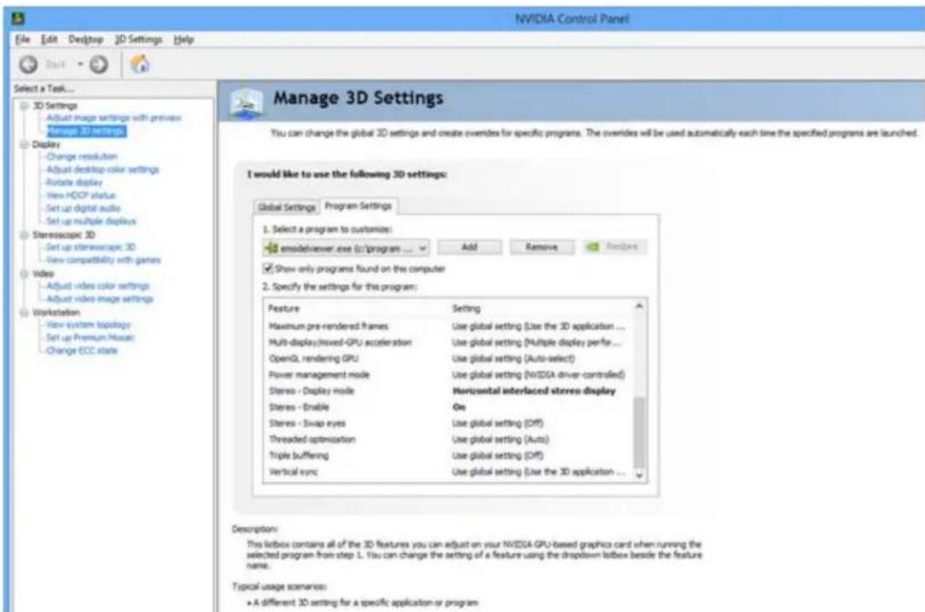Image resolution: width=925 pixels, height=612 pixels.
Task: Click the Forward arrow icon
Action: 98,64
